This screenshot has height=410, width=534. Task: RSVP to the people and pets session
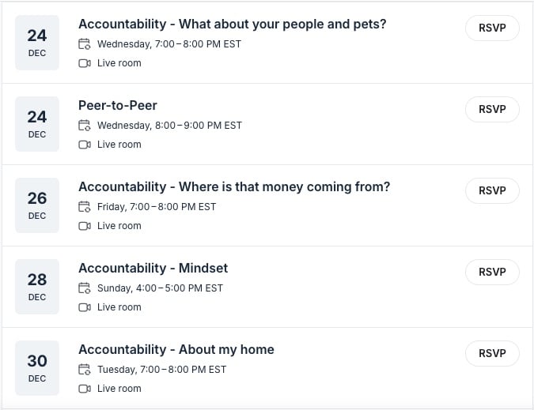(x=492, y=28)
